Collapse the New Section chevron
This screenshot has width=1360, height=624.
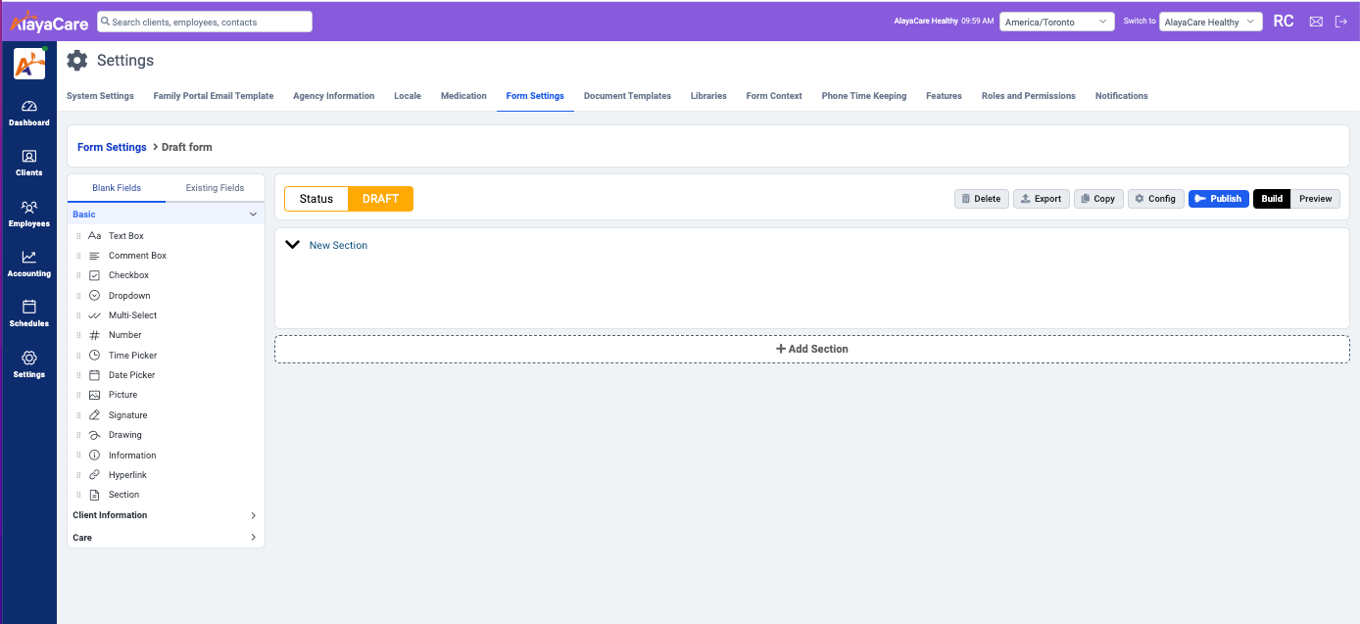292,245
